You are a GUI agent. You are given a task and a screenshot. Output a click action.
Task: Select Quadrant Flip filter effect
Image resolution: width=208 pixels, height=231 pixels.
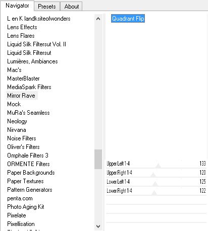(128, 19)
